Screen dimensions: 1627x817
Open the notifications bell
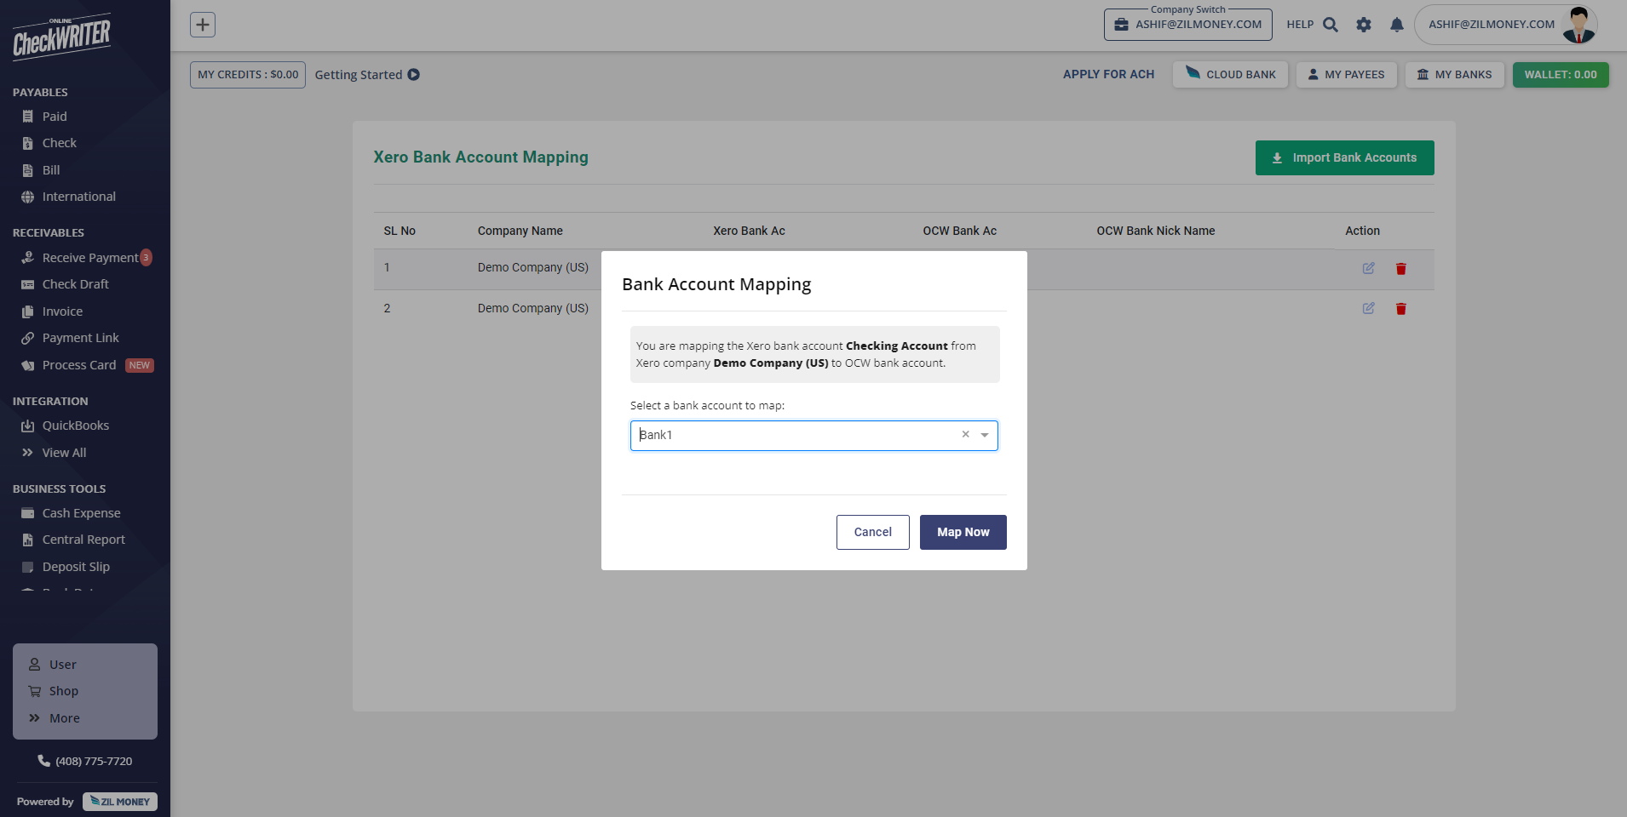click(x=1397, y=25)
